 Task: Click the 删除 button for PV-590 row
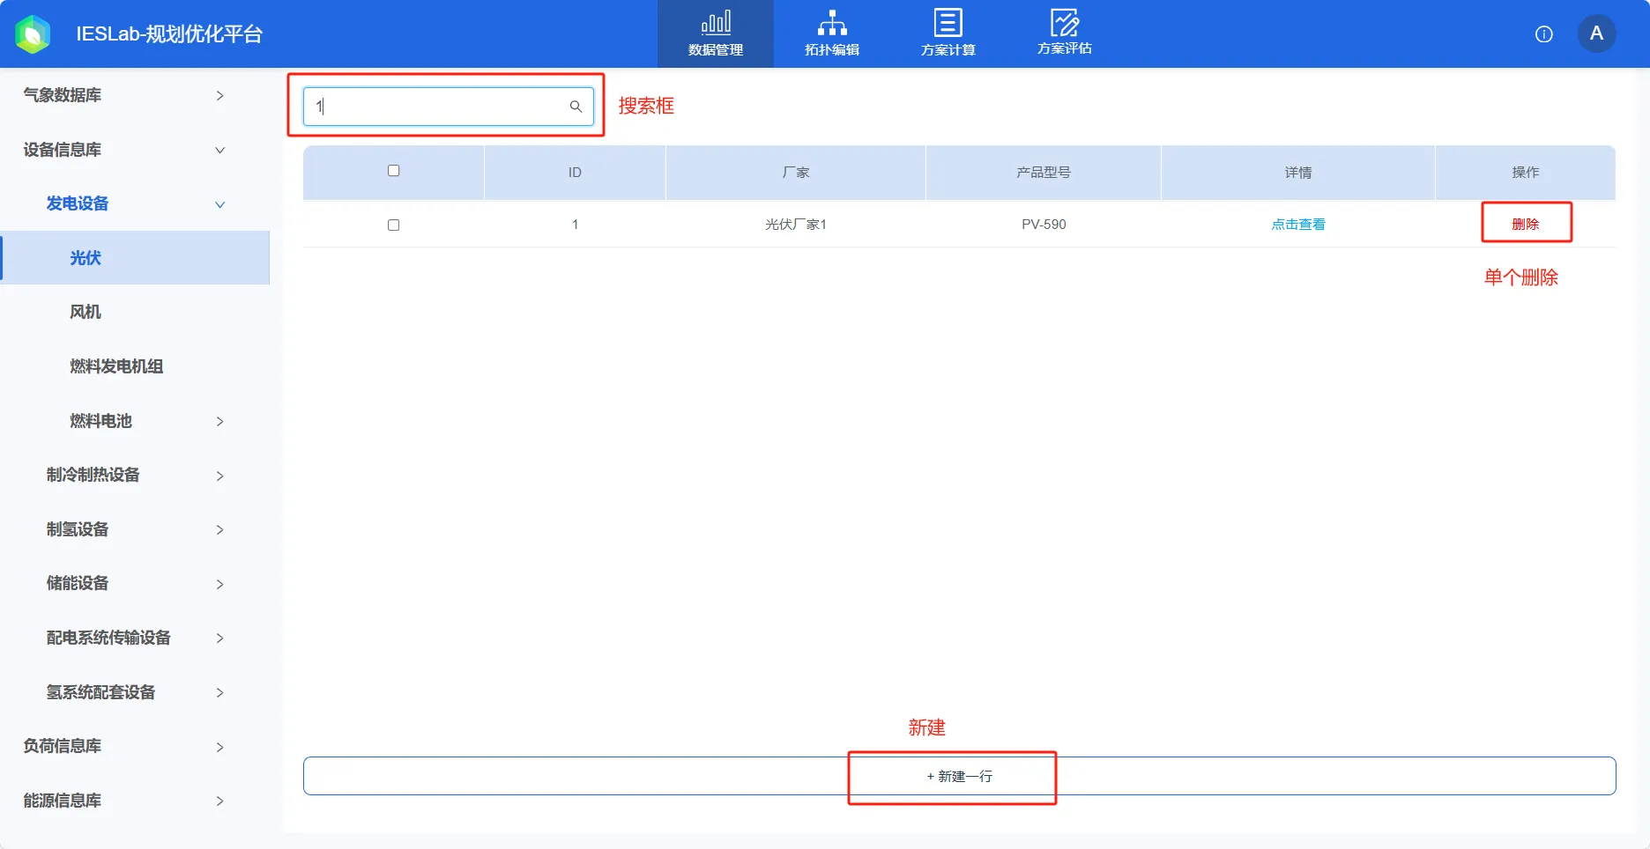click(1526, 225)
